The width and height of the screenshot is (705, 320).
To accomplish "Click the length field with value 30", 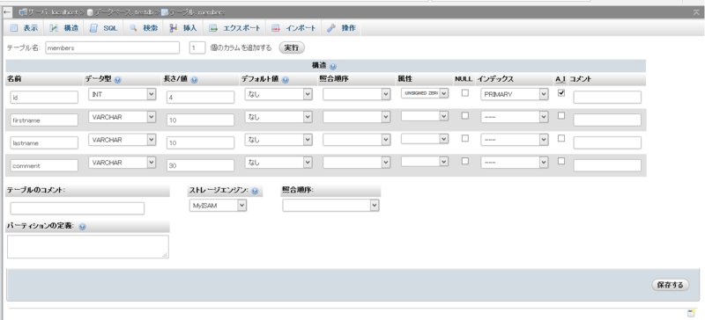I will pos(201,165).
